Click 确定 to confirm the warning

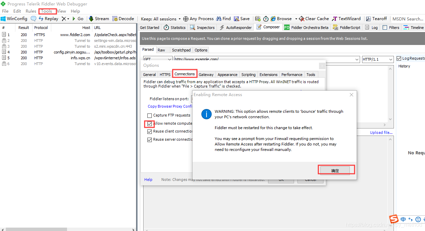point(335,170)
